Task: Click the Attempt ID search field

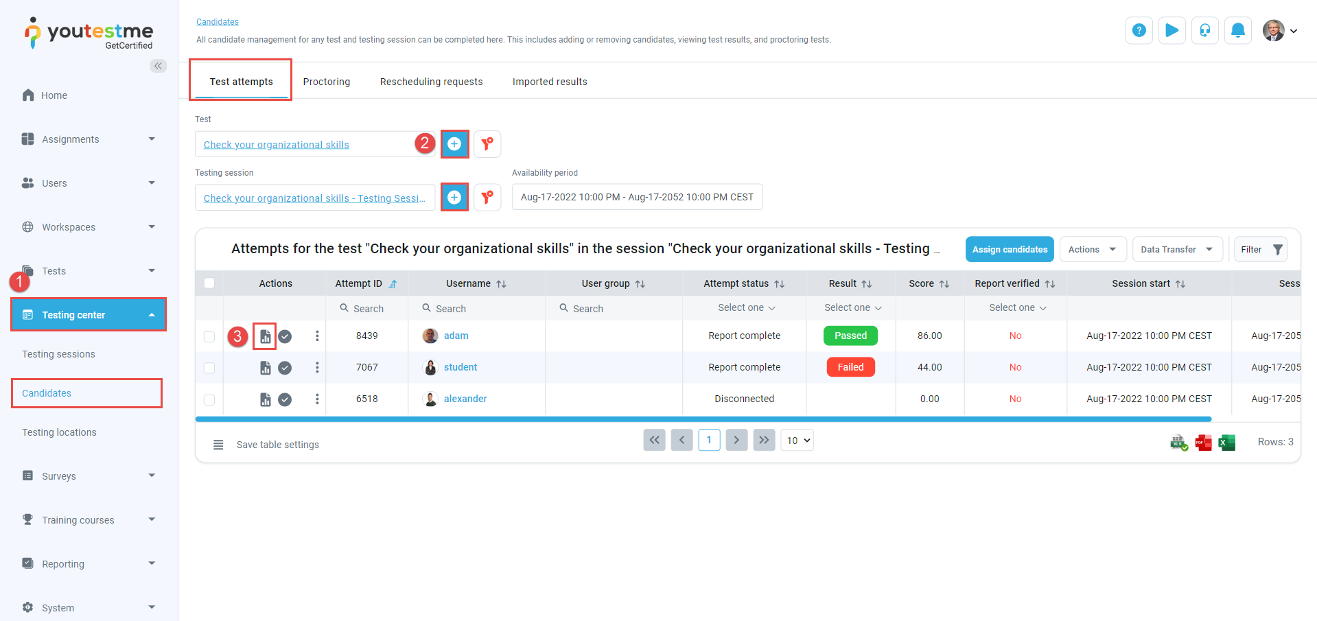Action: coord(367,309)
